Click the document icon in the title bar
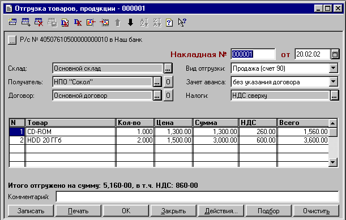Image resolution: width=346 pixels, height=220 pixels. 9,8
